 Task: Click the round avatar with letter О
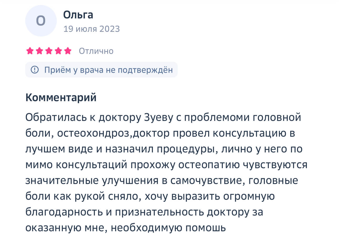[x=41, y=21]
